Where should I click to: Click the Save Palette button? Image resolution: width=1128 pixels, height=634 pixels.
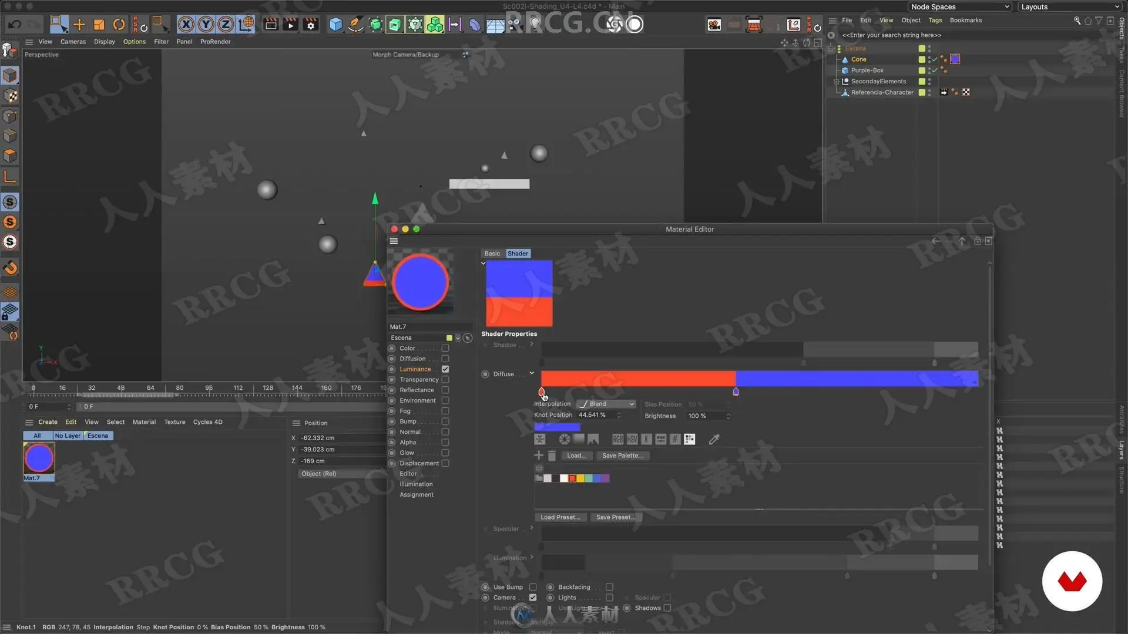click(622, 456)
